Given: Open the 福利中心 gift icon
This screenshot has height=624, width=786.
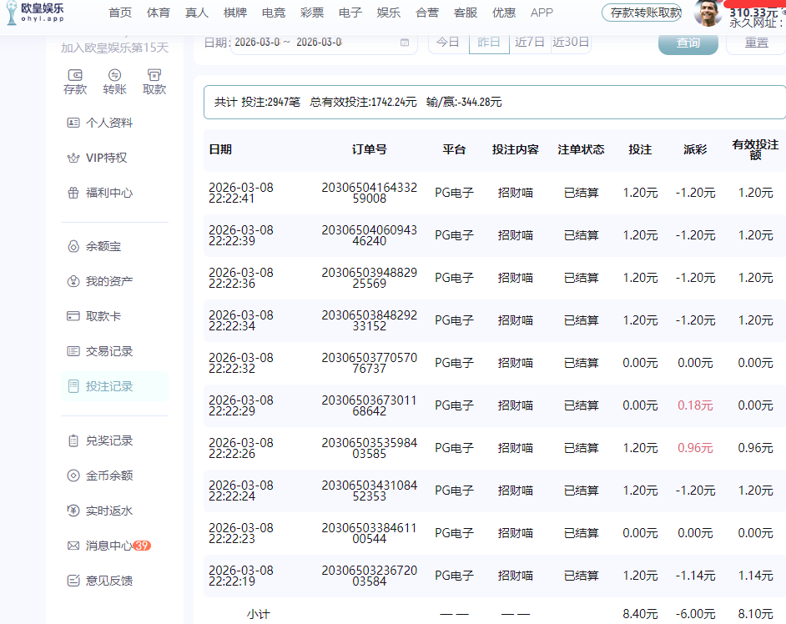Looking at the screenshot, I should click(73, 192).
